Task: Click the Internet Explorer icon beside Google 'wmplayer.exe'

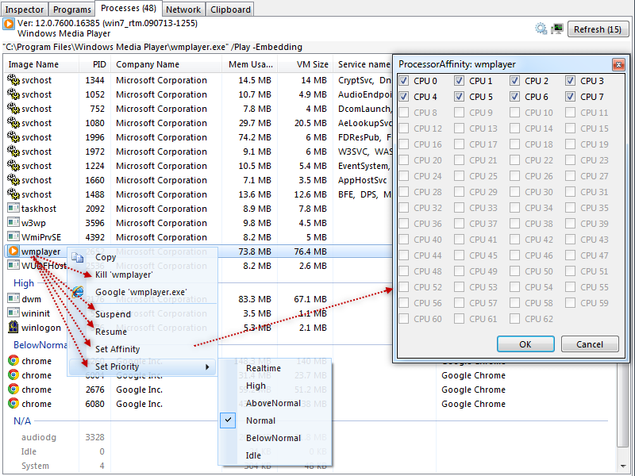Action: click(77, 292)
